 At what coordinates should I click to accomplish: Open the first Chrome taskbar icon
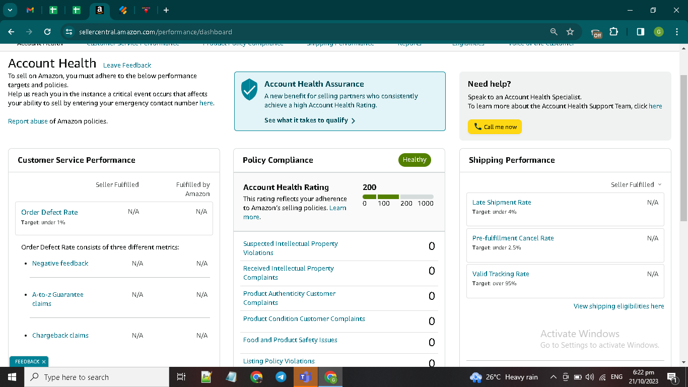(256, 377)
